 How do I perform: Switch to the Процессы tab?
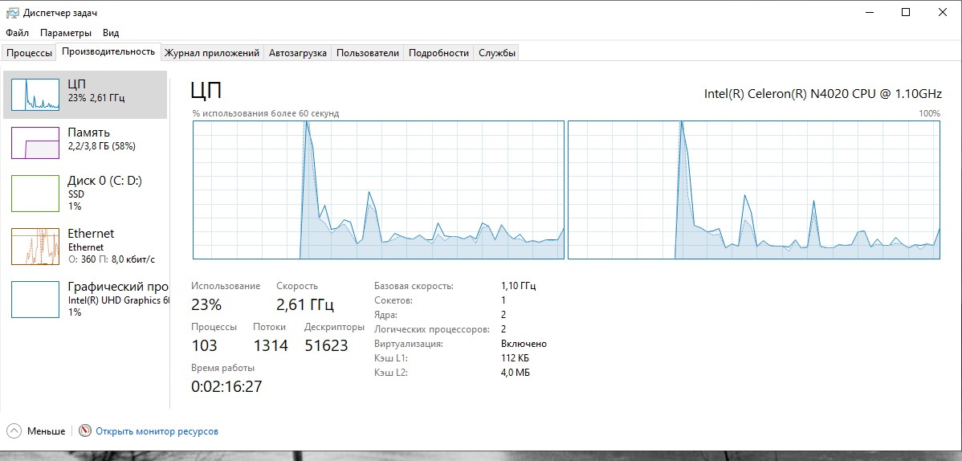tap(29, 53)
